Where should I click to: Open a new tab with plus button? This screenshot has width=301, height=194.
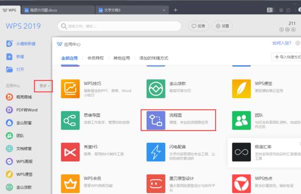coord(175,10)
